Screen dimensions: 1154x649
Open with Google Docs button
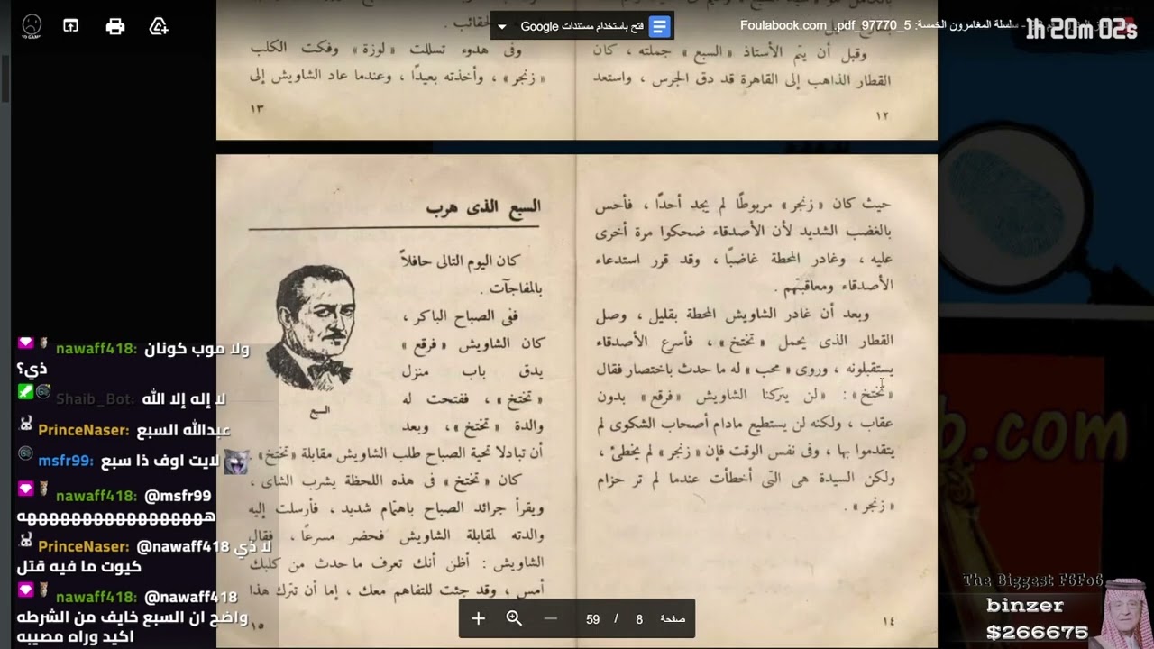point(582,26)
